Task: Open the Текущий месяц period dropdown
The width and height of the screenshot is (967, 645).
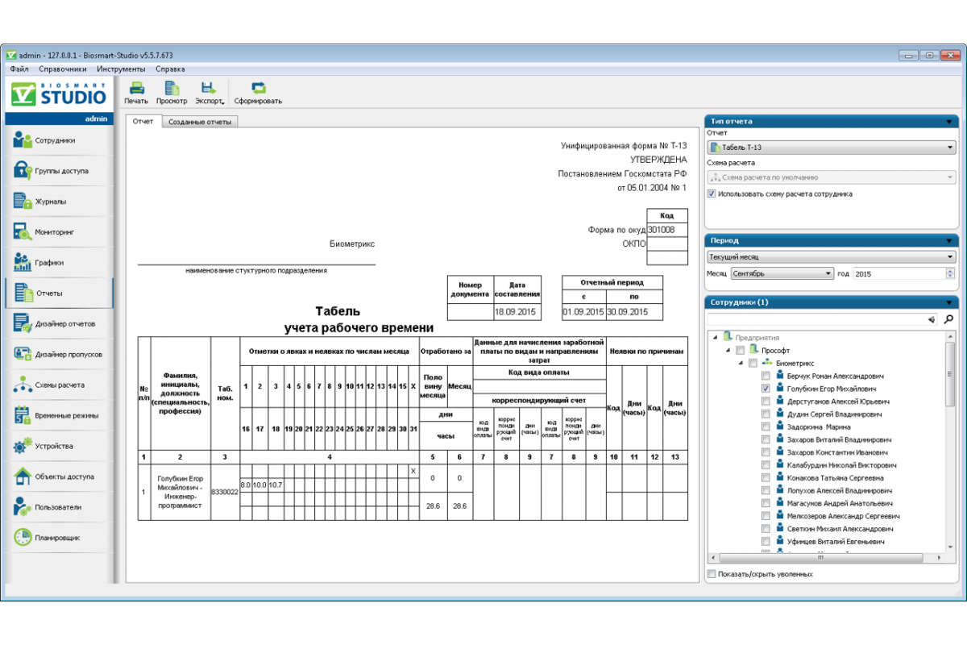Action: coord(832,257)
